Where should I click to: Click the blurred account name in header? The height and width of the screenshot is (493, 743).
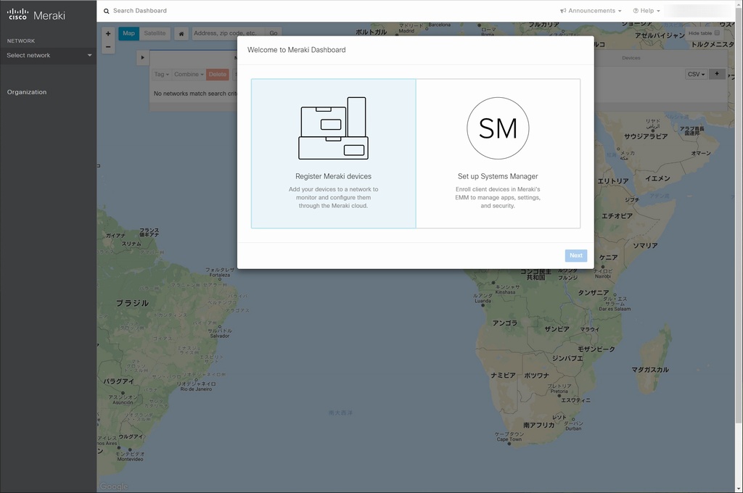[x=697, y=11]
